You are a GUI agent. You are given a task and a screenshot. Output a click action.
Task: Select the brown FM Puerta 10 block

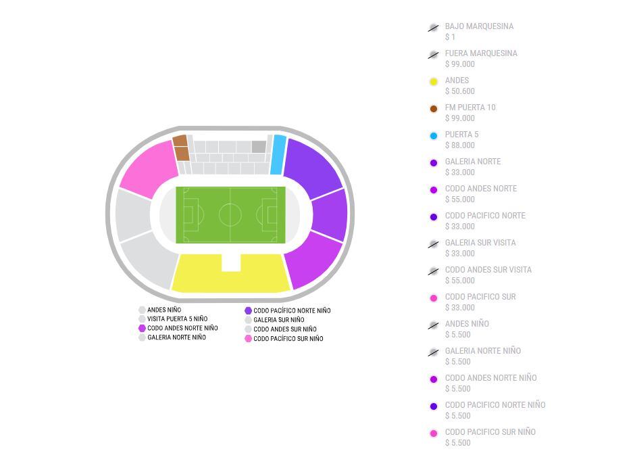click(181, 147)
